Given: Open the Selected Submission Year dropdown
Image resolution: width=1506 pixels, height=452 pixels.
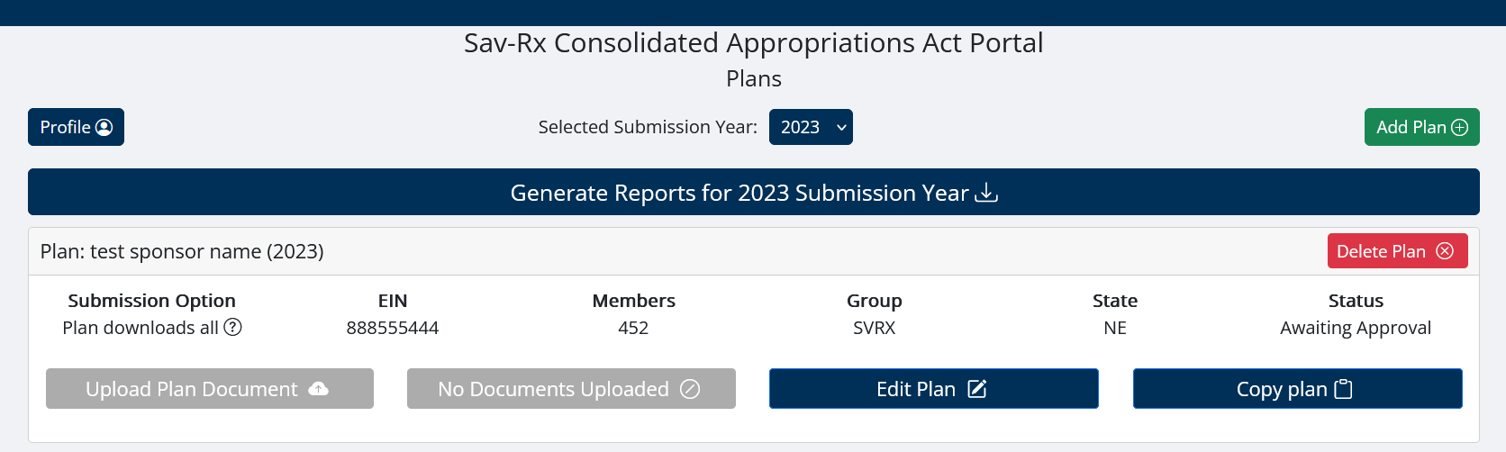Looking at the screenshot, I should point(811,127).
